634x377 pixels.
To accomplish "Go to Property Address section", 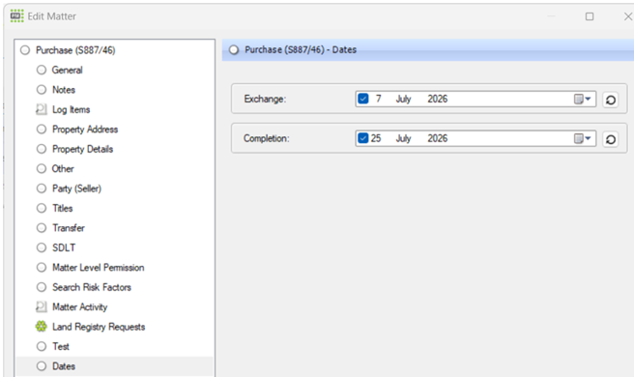I will click(85, 129).
